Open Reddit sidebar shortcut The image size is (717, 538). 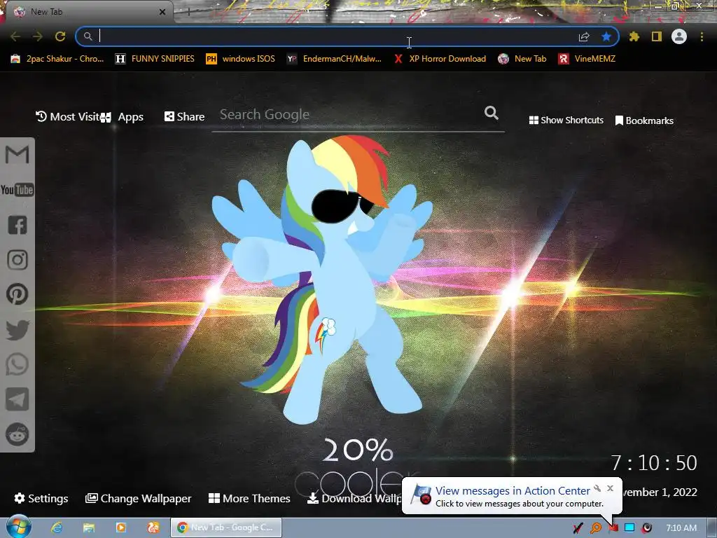pos(18,434)
